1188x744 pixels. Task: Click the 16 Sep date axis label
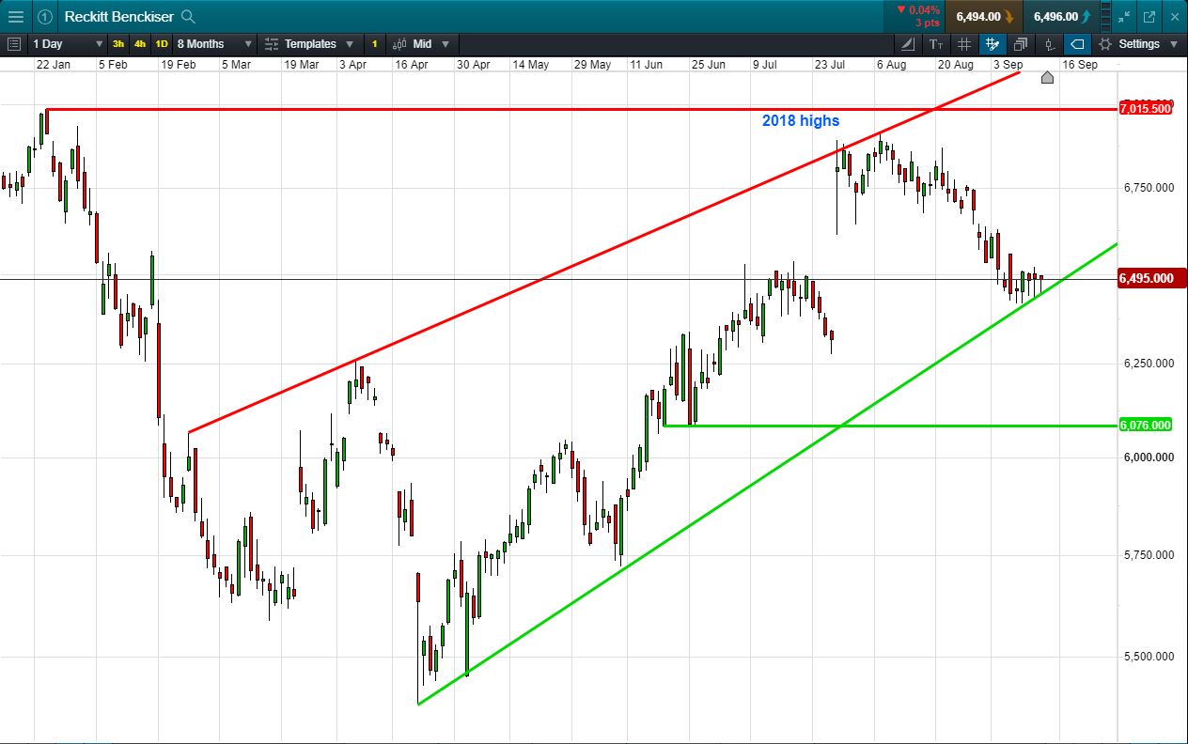1079,65
